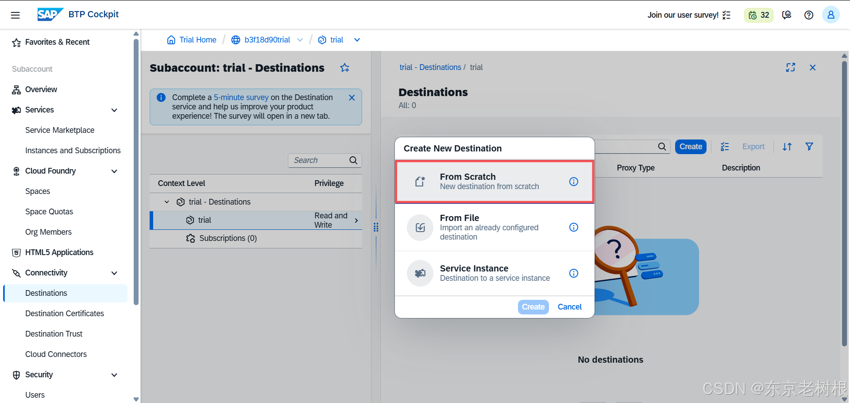Show info for Service Instance option
This screenshot has height=403, width=850.
[574, 273]
